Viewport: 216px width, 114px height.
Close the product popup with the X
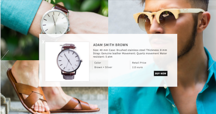pyautogui.click(x=43, y=42)
